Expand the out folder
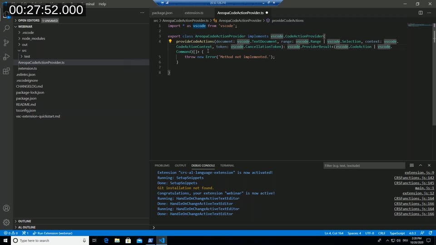This screenshot has width=436, height=245. (x=25, y=44)
